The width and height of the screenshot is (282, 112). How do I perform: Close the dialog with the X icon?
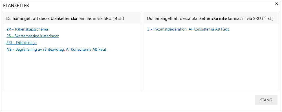277,4
